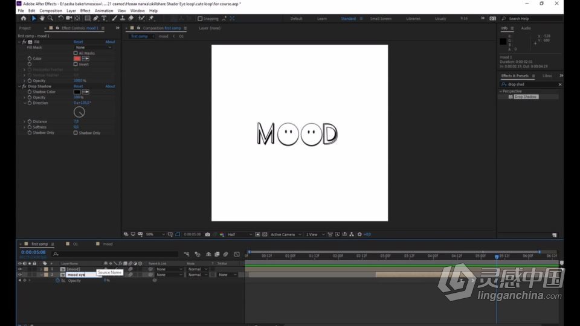Screen dimensions: 580x326
Task: Collapse the Perspective category in Effects & Presets
Action: (501, 91)
